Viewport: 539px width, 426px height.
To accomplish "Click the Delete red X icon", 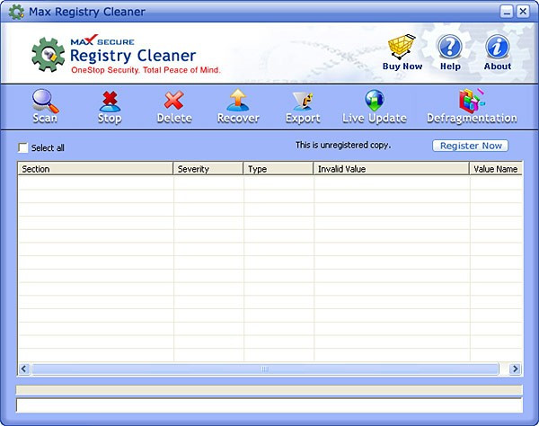I will (174, 106).
